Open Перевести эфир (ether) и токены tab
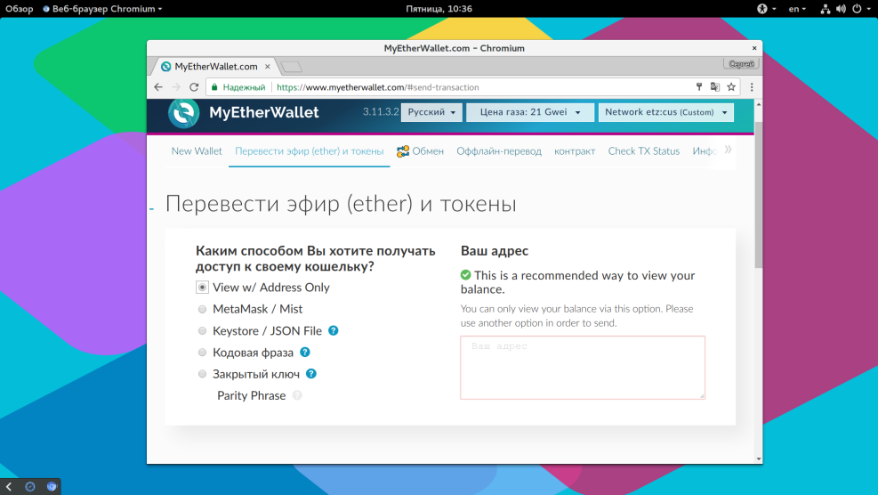The width and height of the screenshot is (878, 495). pyautogui.click(x=309, y=151)
